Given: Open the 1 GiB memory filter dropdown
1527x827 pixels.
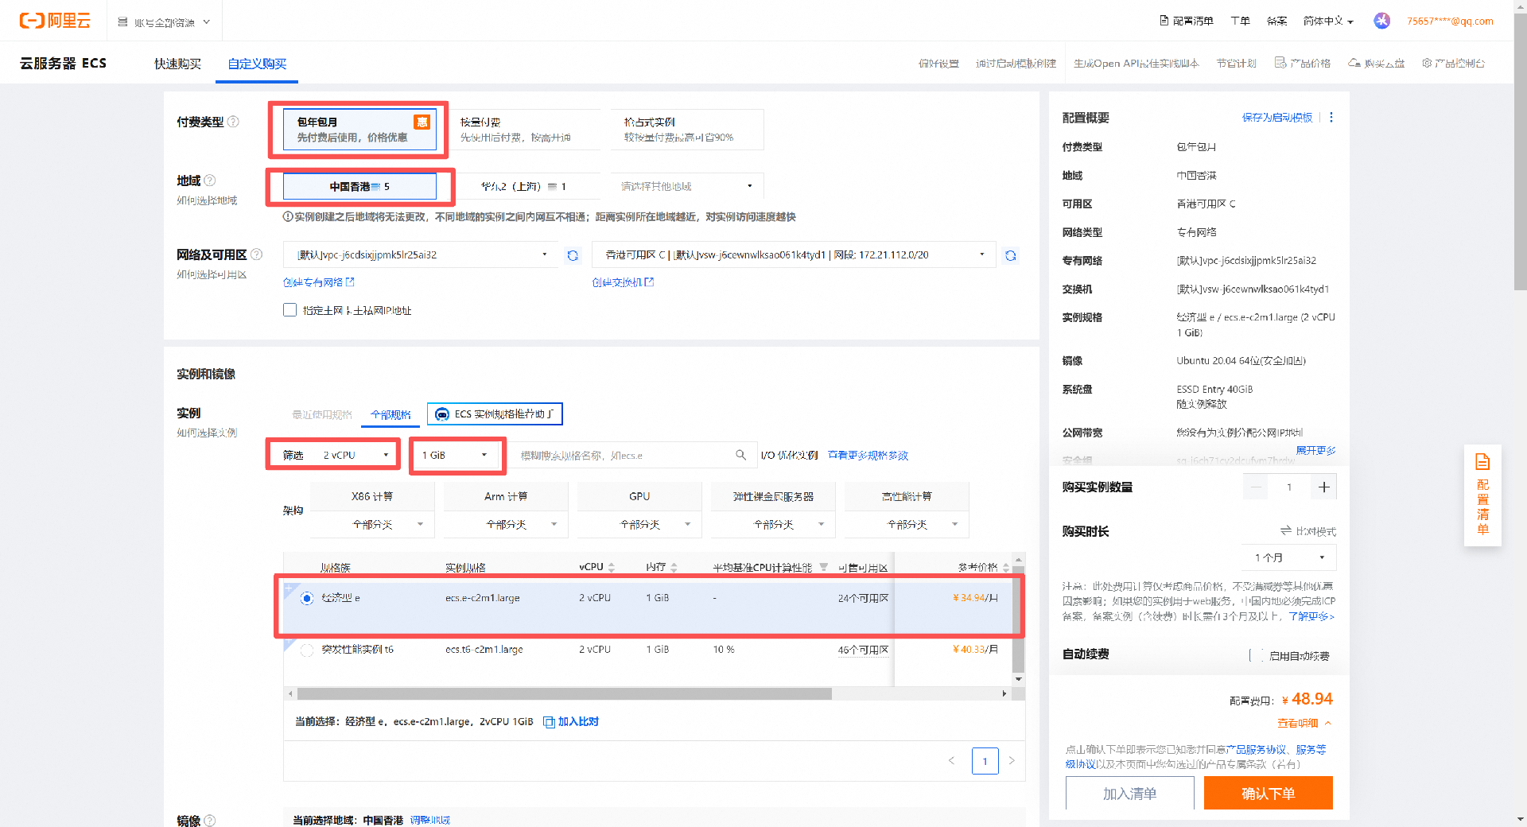Looking at the screenshot, I should 455,455.
